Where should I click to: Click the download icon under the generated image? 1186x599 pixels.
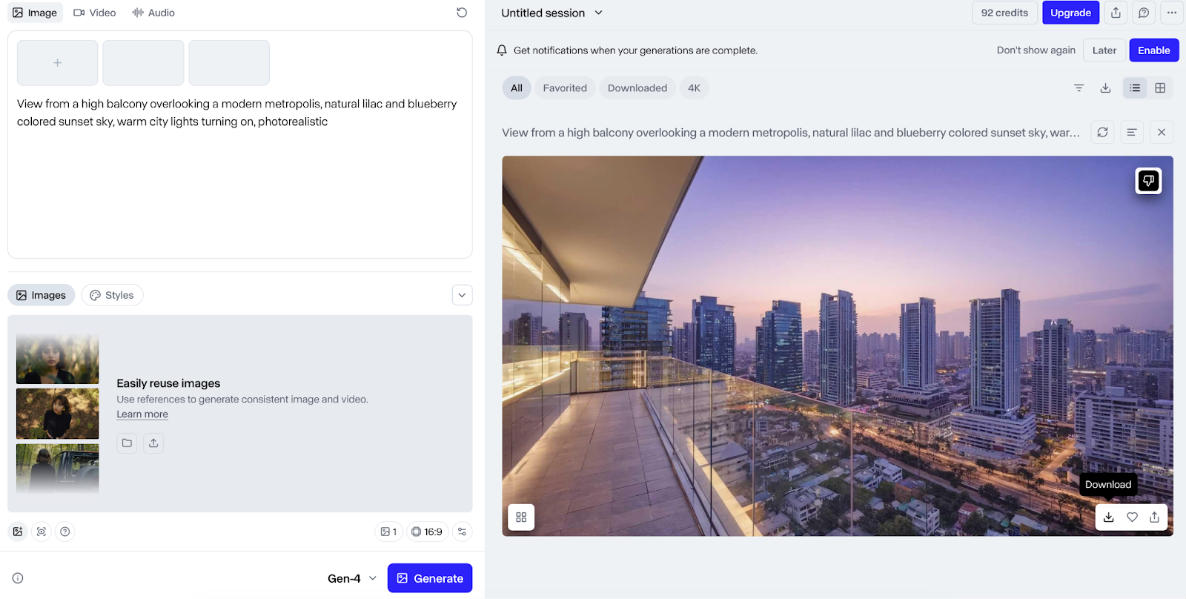(x=1108, y=517)
